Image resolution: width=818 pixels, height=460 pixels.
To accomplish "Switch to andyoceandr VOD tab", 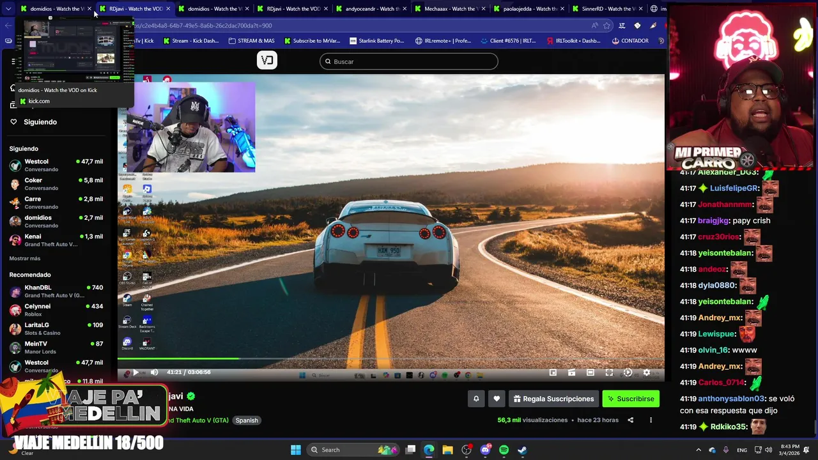I will tap(373, 9).
